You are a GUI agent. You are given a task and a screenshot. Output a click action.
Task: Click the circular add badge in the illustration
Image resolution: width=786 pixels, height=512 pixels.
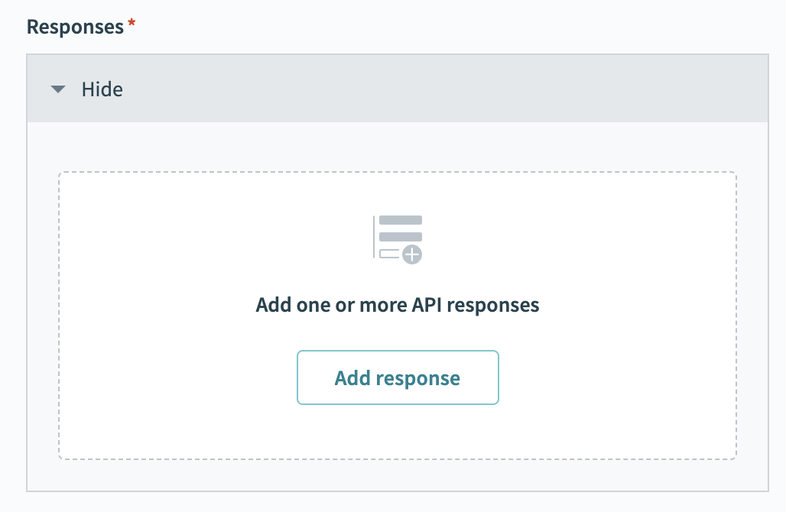[x=411, y=254]
